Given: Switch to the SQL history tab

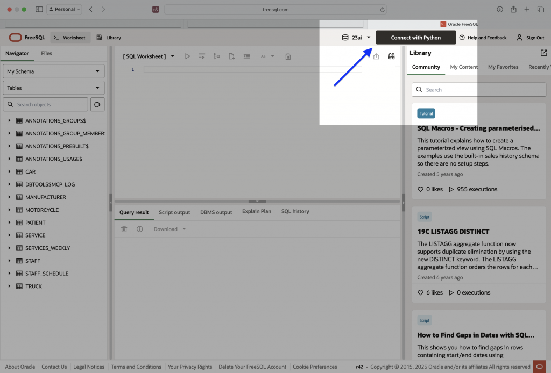Looking at the screenshot, I should (x=295, y=211).
